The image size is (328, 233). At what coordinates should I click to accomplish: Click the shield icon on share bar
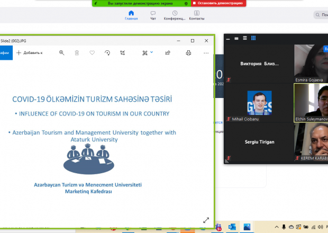tap(186, 3)
